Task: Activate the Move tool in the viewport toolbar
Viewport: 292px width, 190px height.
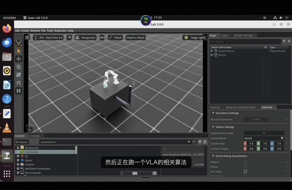Action: click(x=19, y=59)
